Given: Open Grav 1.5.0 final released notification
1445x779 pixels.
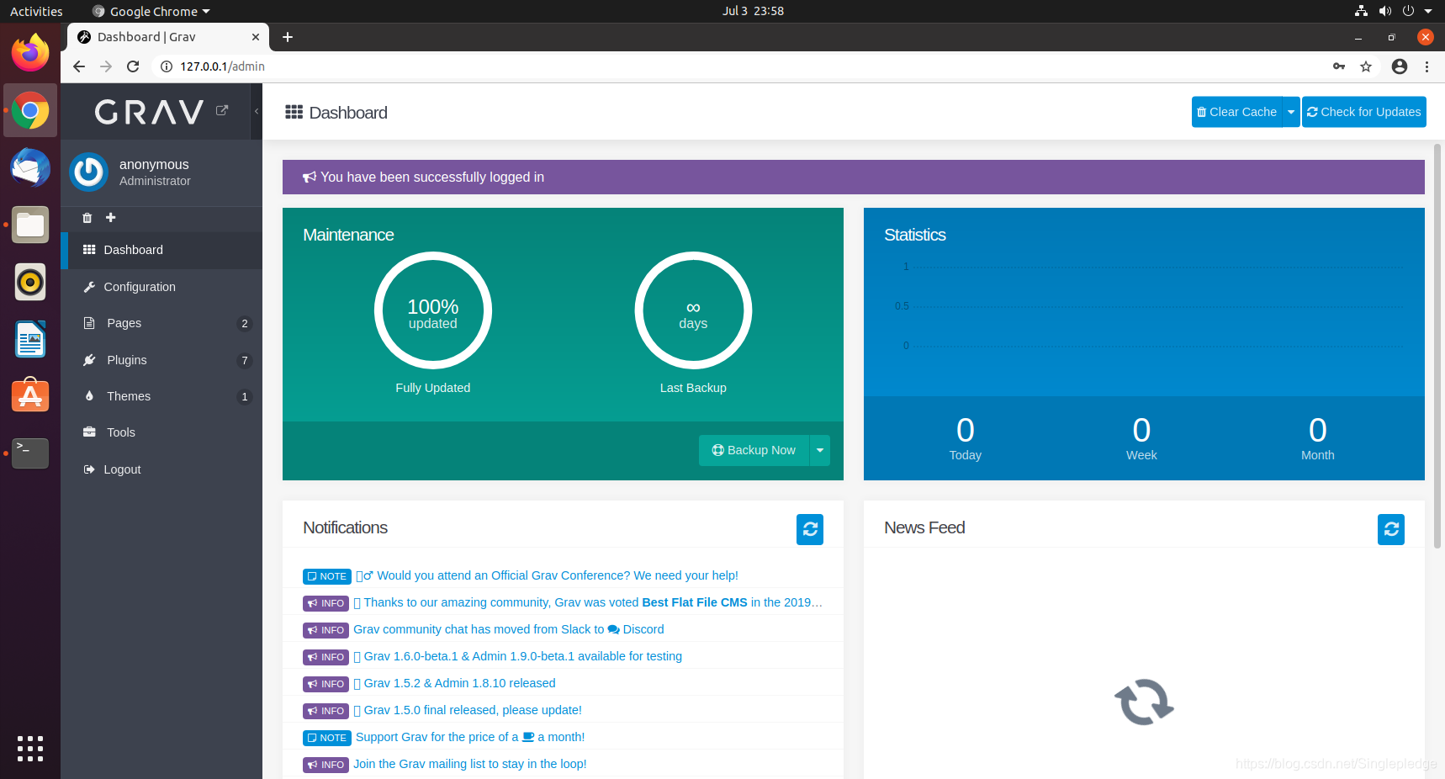Looking at the screenshot, I should coord(468,710).
